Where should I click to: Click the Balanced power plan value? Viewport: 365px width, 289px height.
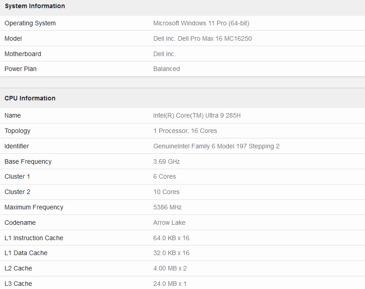[166, 69]
